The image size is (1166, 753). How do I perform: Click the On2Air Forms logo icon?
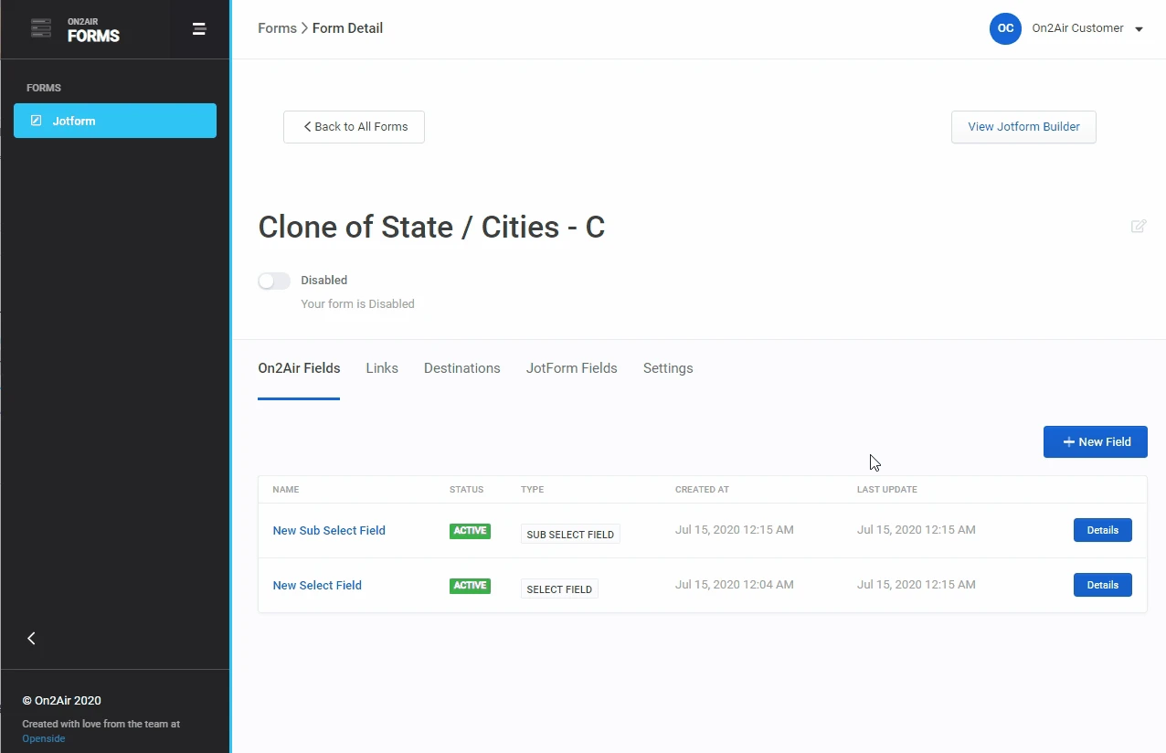point(41,28)
